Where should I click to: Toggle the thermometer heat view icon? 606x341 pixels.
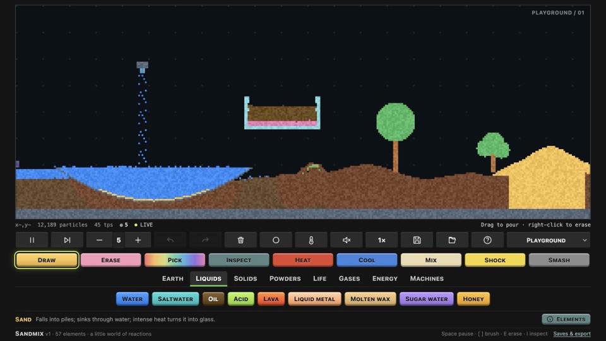(311, 240)
